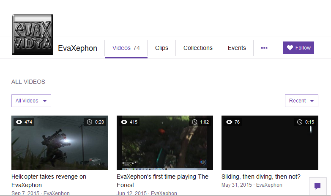Open the Clips tab

click(x=161, y=48)
